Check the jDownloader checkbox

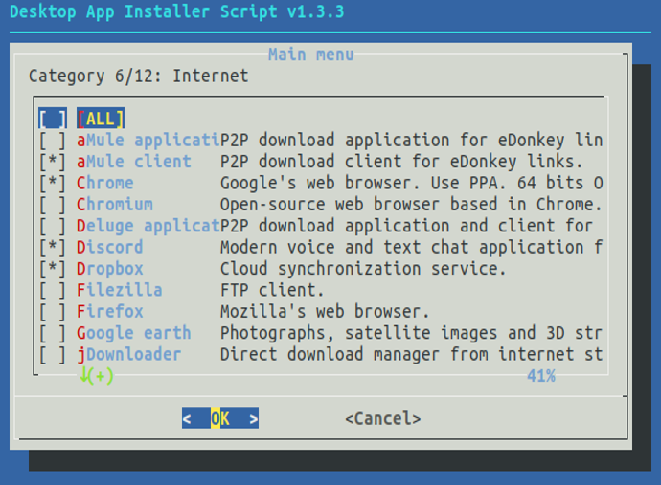pos(53,355)
